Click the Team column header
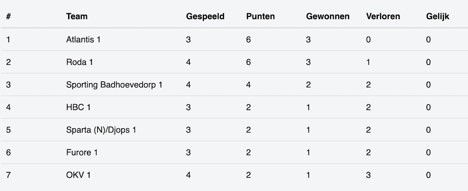The image size is (468, 191). (x=77, y=16)
